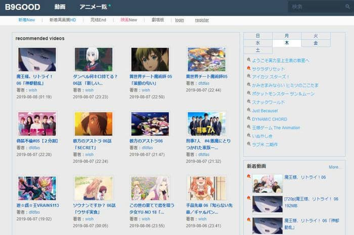
Task: Select the 月 weekday tab
Action: 287,36
